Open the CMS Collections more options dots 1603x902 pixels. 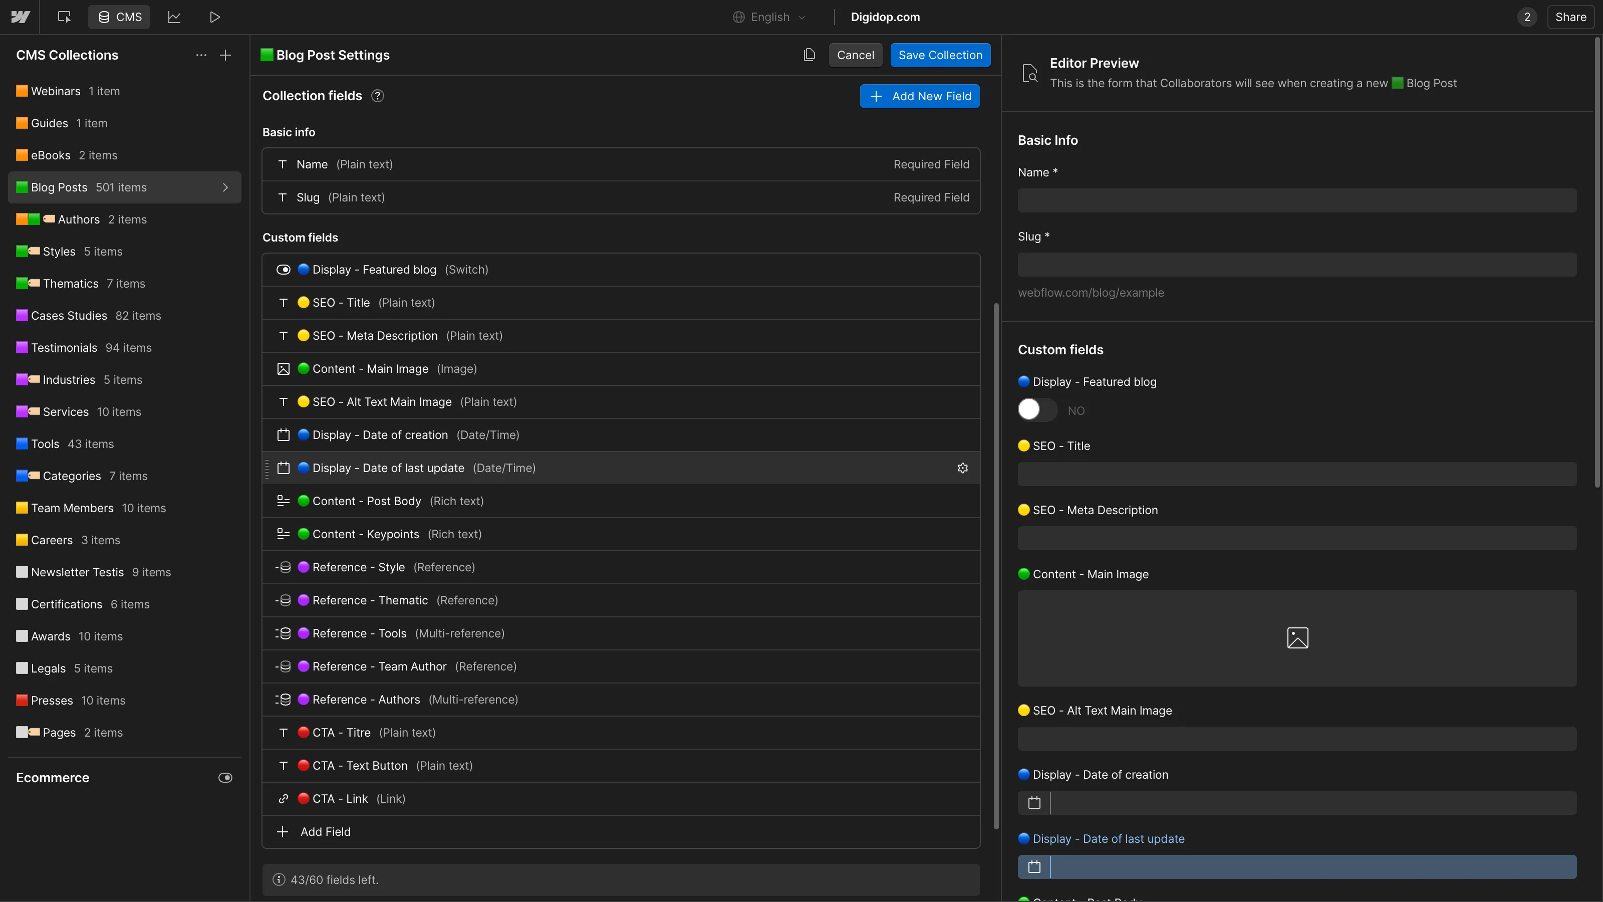[201, 55]
